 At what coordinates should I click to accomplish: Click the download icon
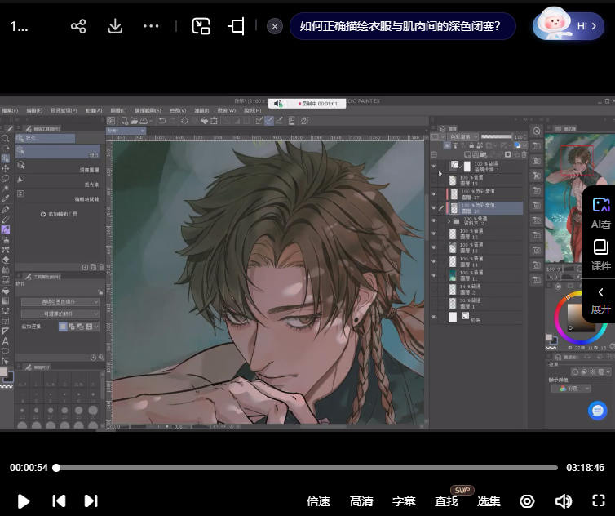pyautogui.click(x=115, y=26)
